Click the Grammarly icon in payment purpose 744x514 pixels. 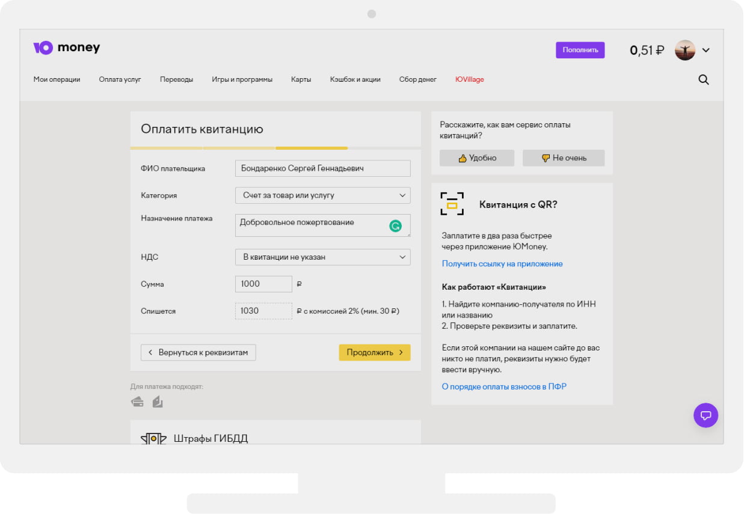pos(395,226)
